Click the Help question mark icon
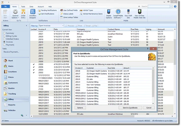This screenshot has height=126, width=181. tap(175, 6)
